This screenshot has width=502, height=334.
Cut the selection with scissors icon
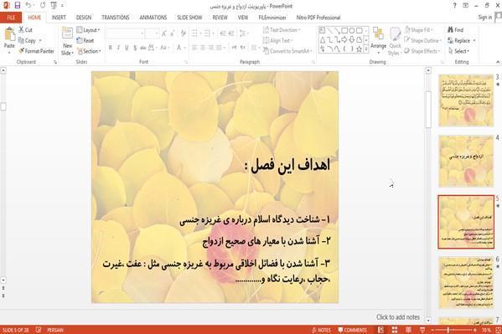25,30
